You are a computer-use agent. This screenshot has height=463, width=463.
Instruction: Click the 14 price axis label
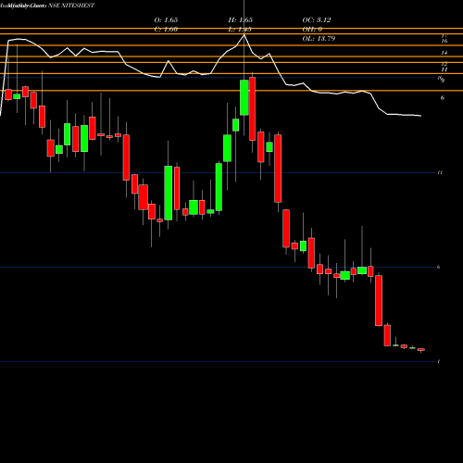tap(444, 53)
